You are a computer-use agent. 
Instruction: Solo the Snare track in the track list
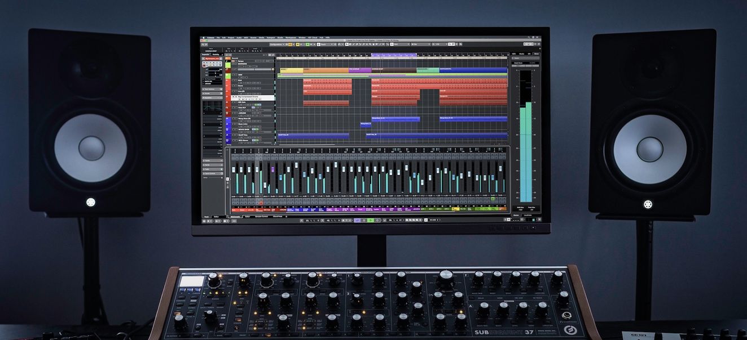[236, 86]
